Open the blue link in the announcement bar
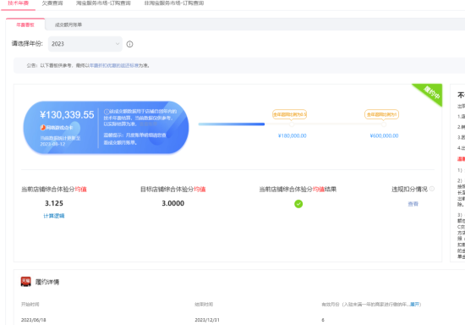Screen dimensions: 465x325 click(114, 66)
